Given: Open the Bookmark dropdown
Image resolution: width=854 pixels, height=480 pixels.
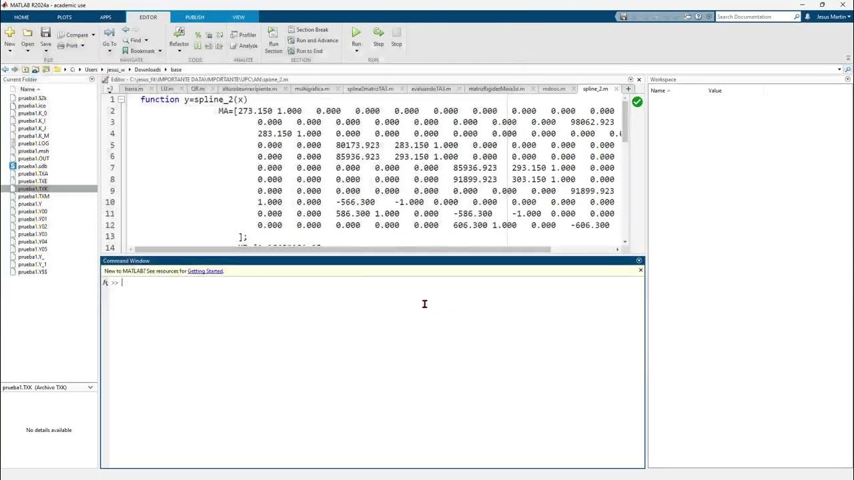Looking at the screenshot, I should point(160,51).
